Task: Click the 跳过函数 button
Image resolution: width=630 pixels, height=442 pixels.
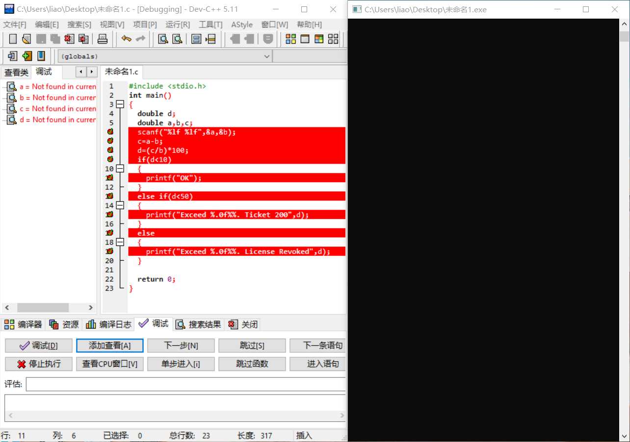Action: coord(252,364)
